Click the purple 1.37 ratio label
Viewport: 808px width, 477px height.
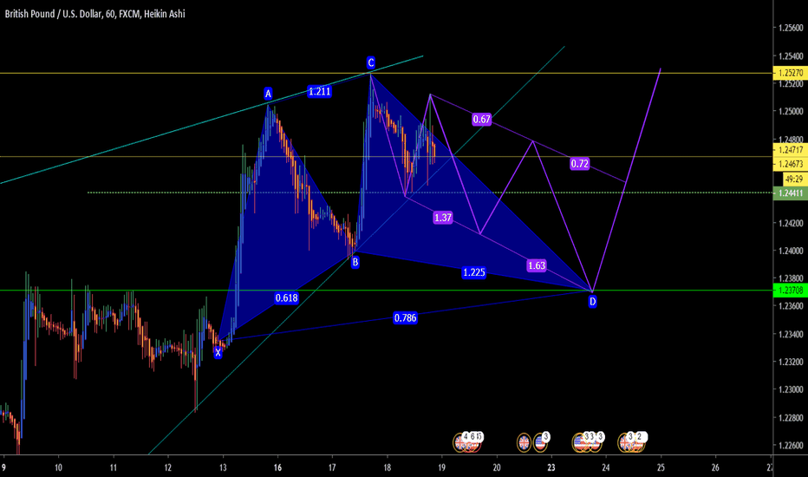[443, 218]
